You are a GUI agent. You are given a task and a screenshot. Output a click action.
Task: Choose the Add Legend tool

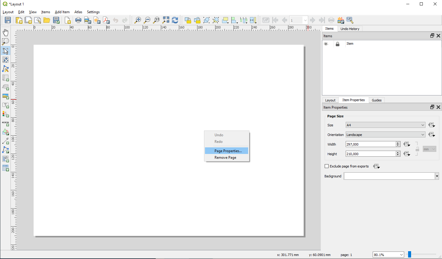point(5,114)
